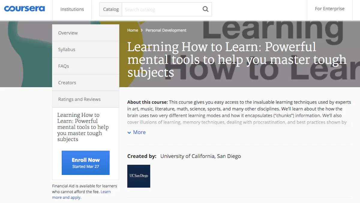Select FAQs in the sidebar
Screen dimensions: 360x203
(64, 66)
